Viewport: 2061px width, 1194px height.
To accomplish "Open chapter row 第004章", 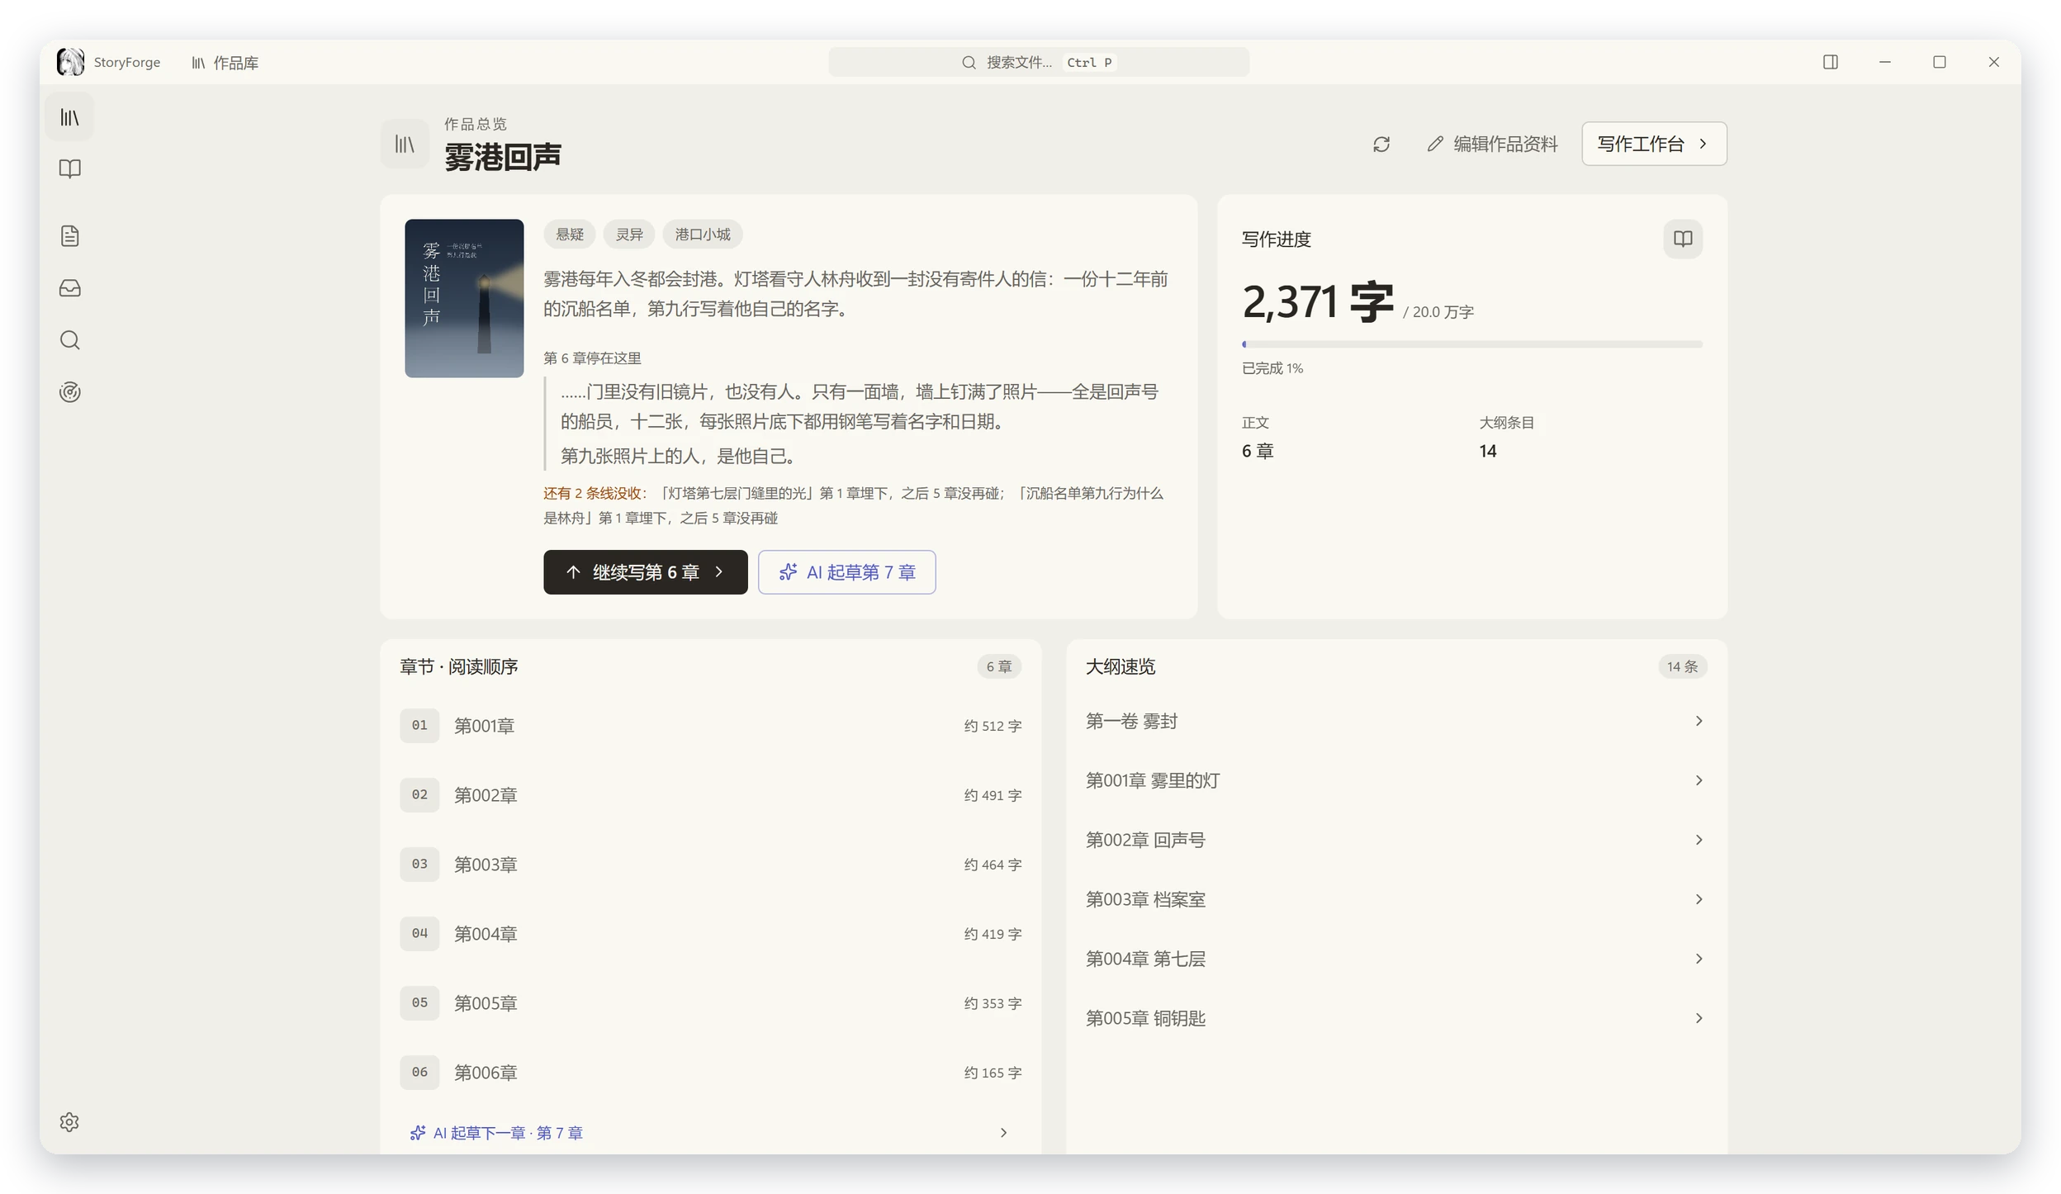I will (710, 934).
